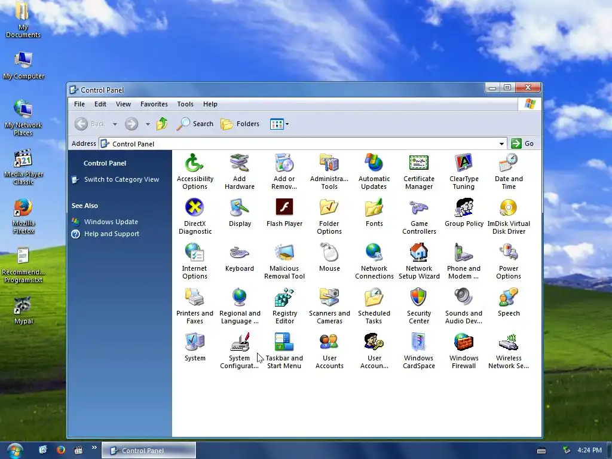Expand the Back history dropdown arrow
This screenshot has width=612, height=459.
115,124
